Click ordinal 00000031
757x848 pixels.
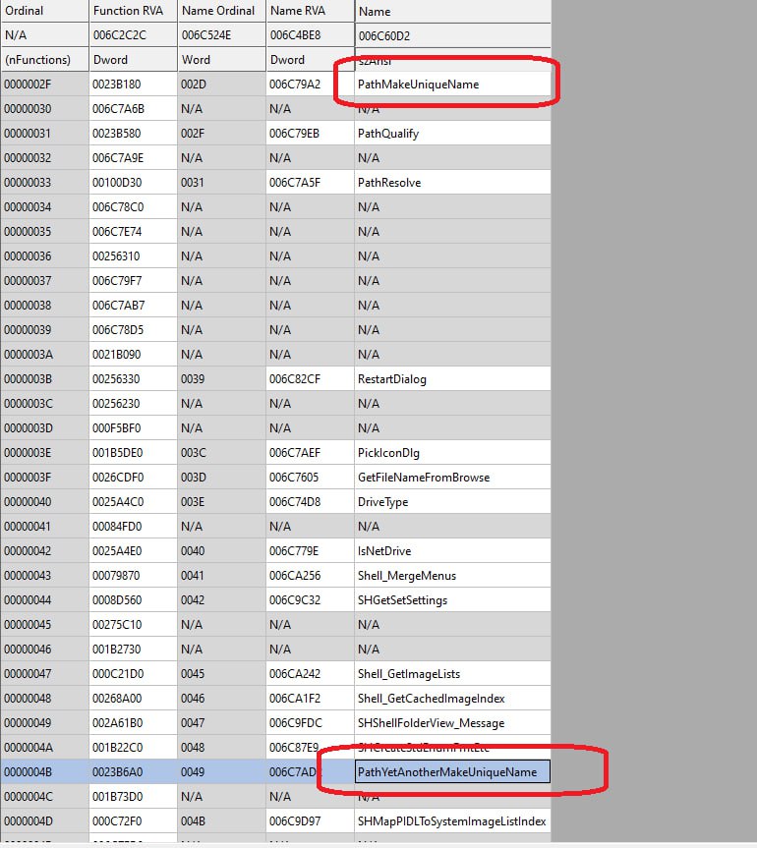(x=44, y=134)
